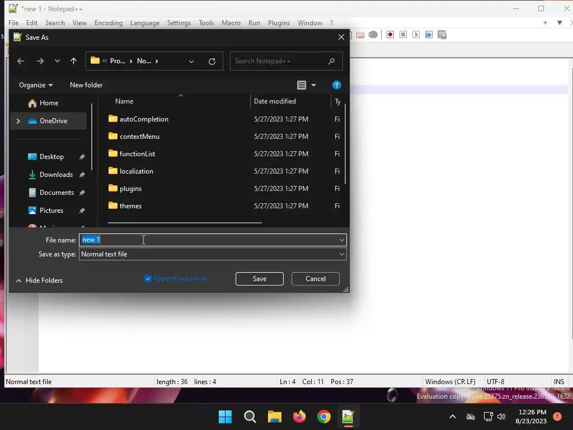Click the No... breadcrumb segment
Screen dimensions: 573x430
pos(144,61)
